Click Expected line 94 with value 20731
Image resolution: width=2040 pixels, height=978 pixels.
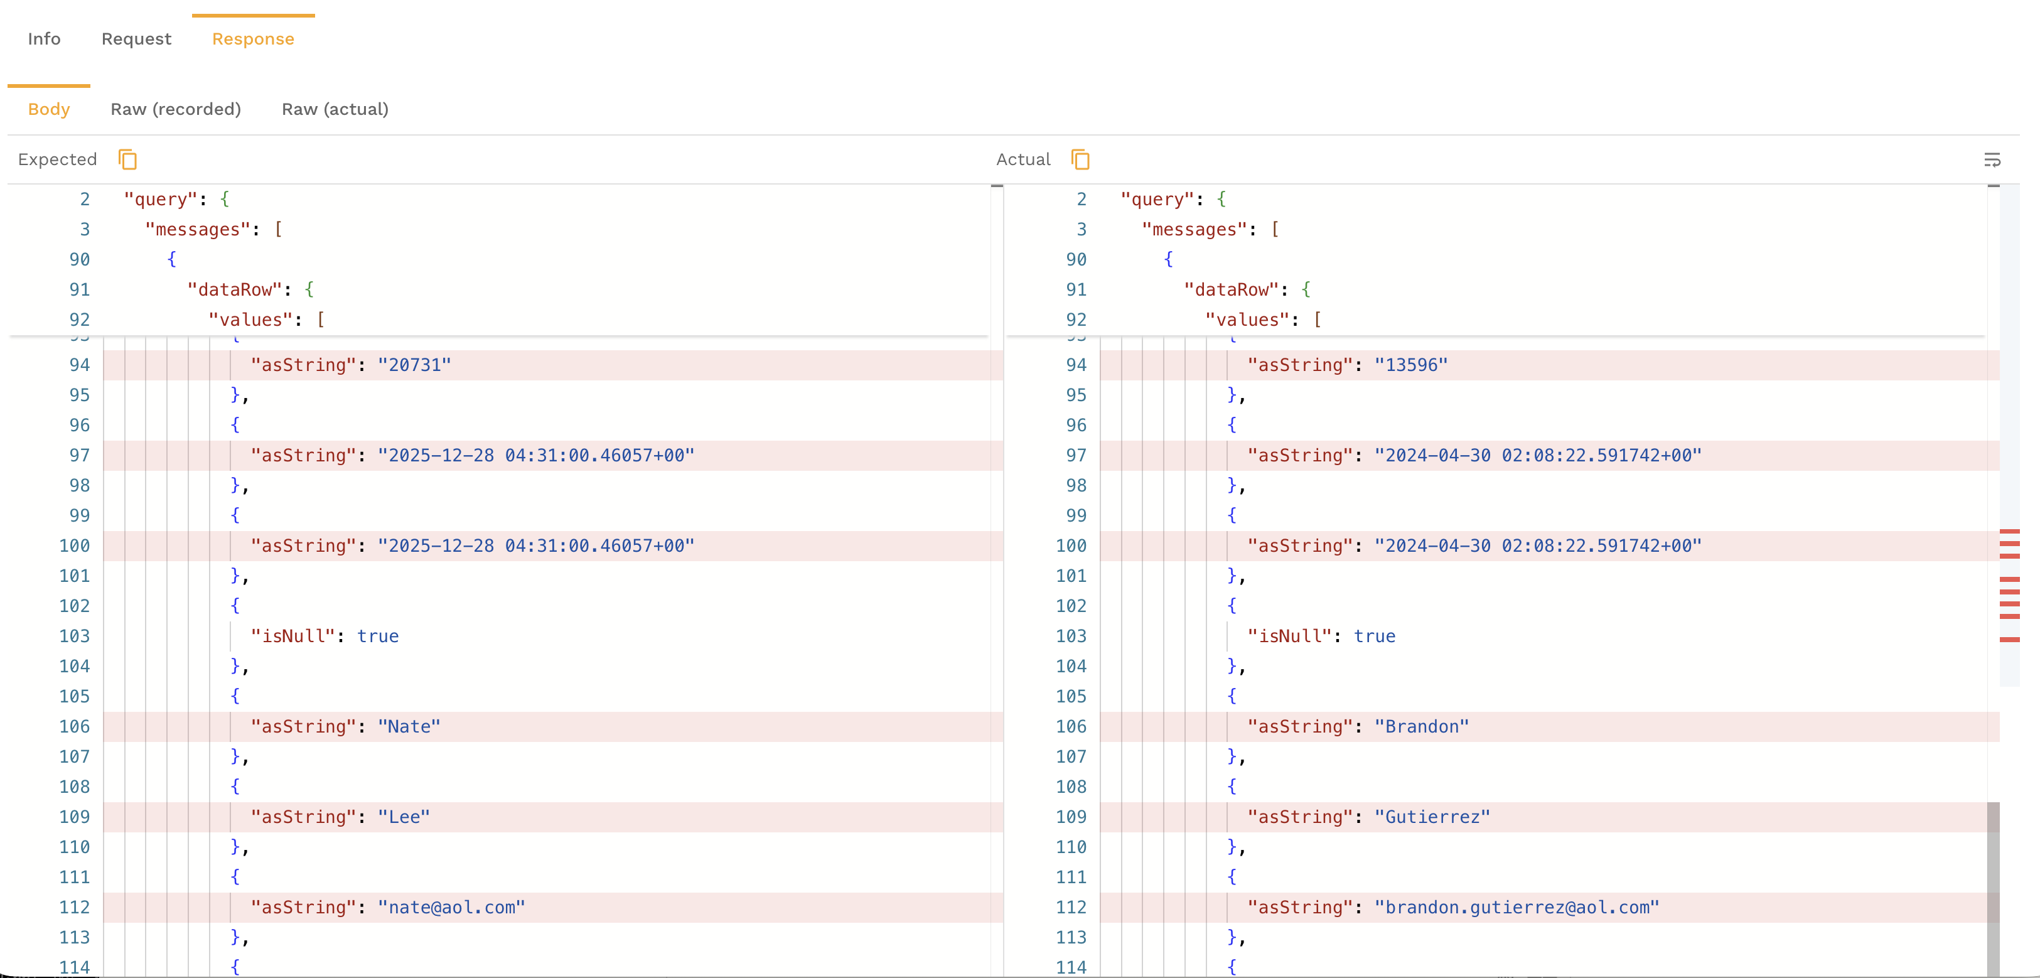[x=414, y=365]
